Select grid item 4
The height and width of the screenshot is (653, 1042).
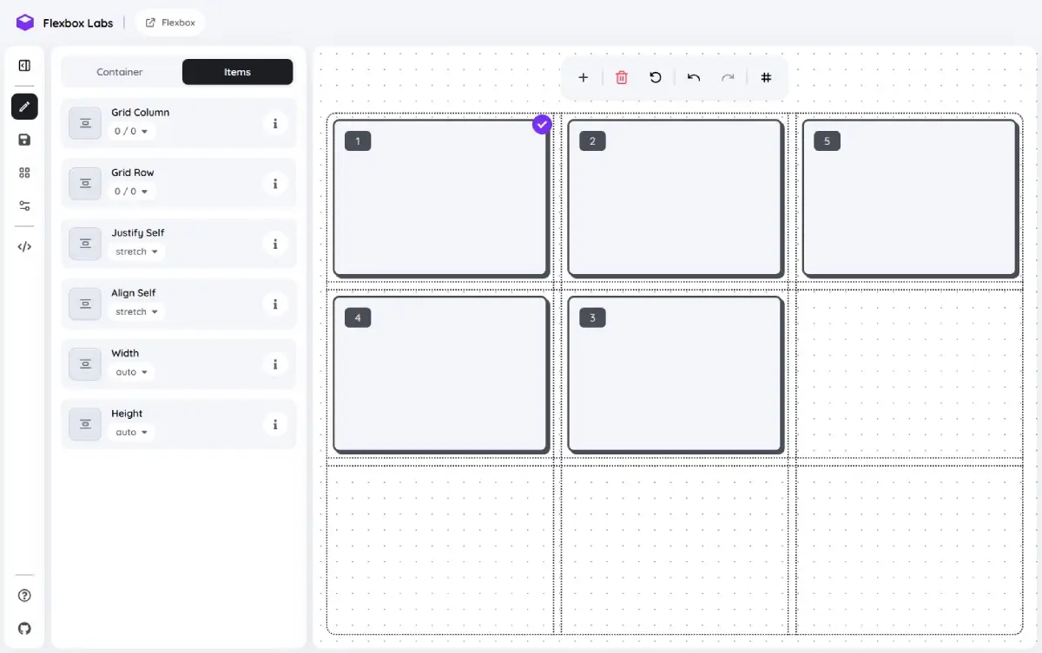441,375
